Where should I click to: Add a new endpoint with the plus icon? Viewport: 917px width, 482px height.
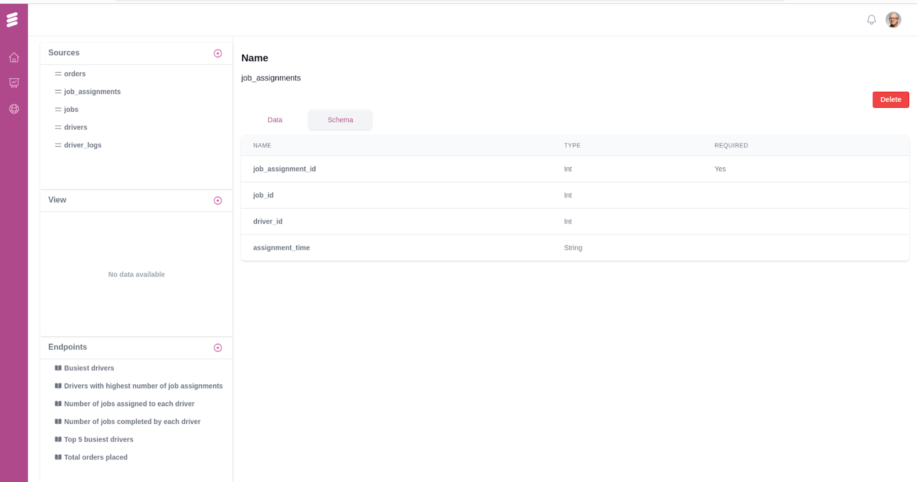(x=218, y=347)
